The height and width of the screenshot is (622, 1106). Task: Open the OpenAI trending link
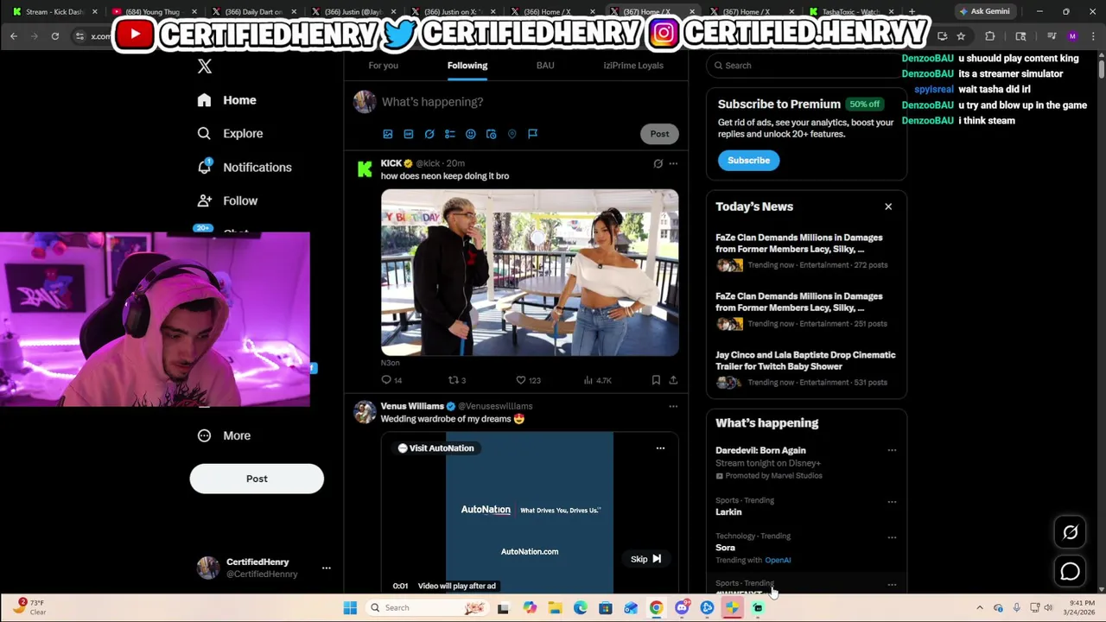pyautogui.click(x=778, y=560)
